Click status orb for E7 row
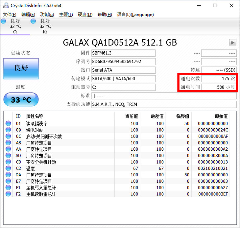 coord(8,181)
